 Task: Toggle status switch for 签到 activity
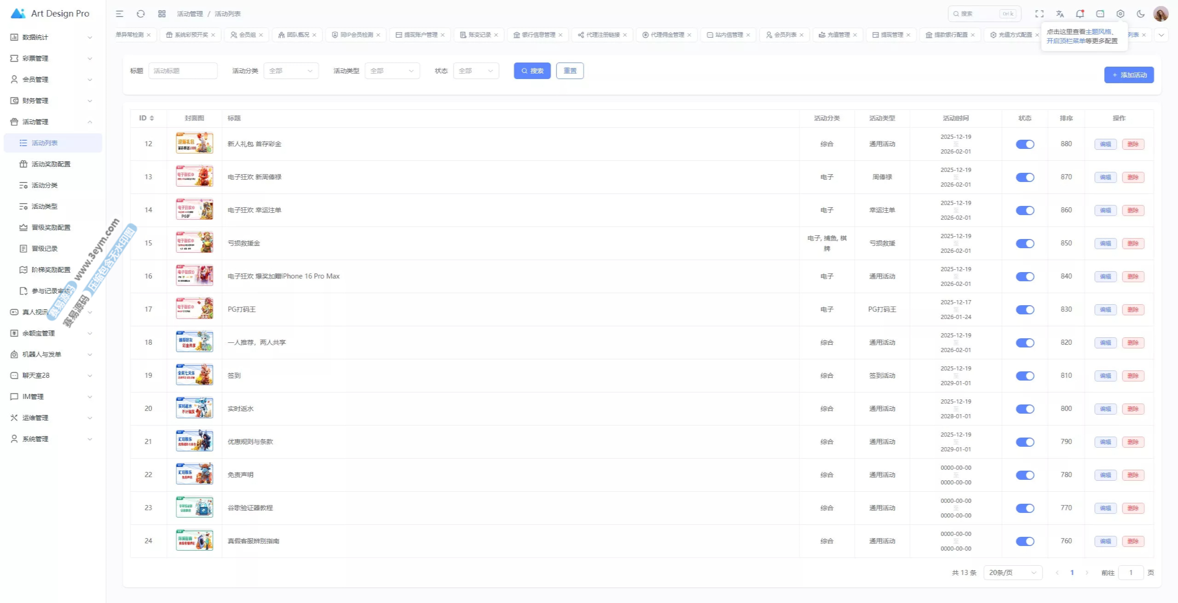[x=1025, y=376]
